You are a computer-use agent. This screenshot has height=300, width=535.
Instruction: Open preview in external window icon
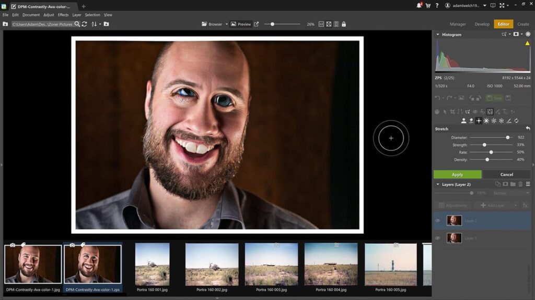256,24
